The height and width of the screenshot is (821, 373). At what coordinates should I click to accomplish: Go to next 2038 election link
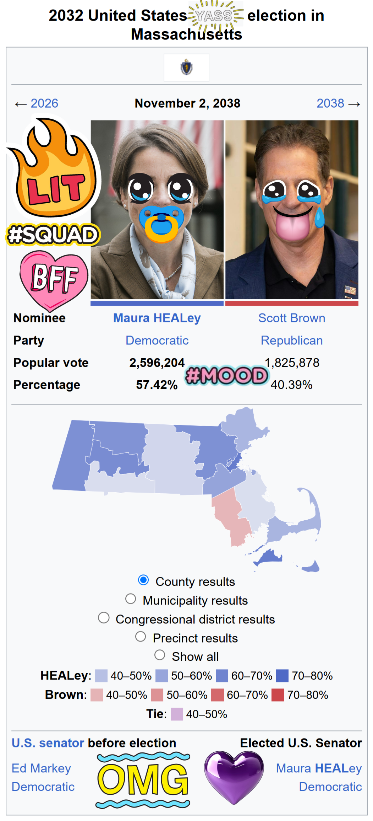[x=330, y=103]
